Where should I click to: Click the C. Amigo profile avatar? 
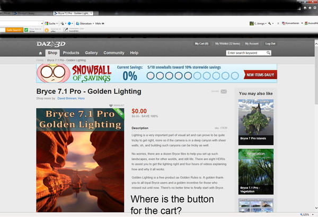251,23
